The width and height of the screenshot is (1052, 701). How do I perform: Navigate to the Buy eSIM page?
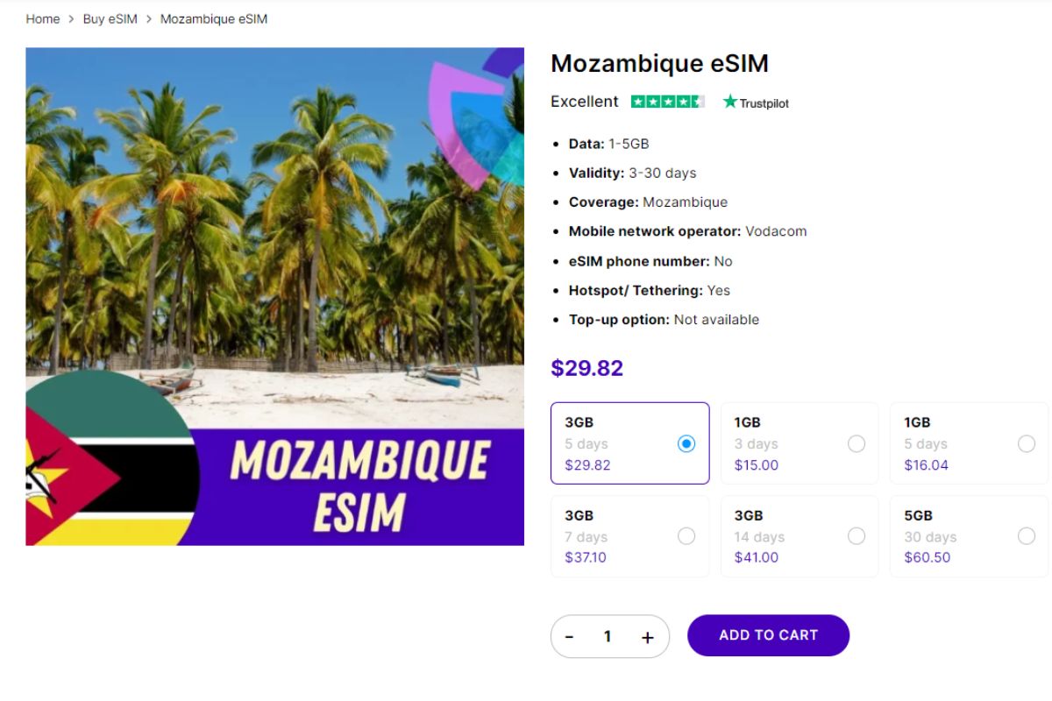point(109,18)
